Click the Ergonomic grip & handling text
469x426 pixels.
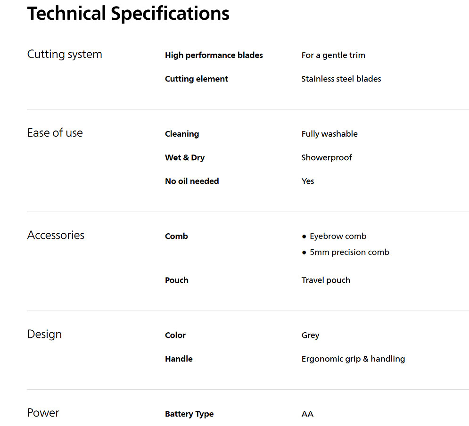353,359
